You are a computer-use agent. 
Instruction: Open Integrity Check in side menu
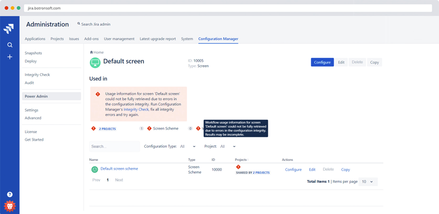[x=37, y=75]
